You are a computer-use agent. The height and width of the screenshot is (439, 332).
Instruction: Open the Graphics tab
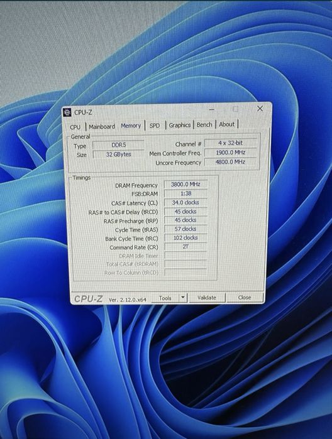pos(179,125)
